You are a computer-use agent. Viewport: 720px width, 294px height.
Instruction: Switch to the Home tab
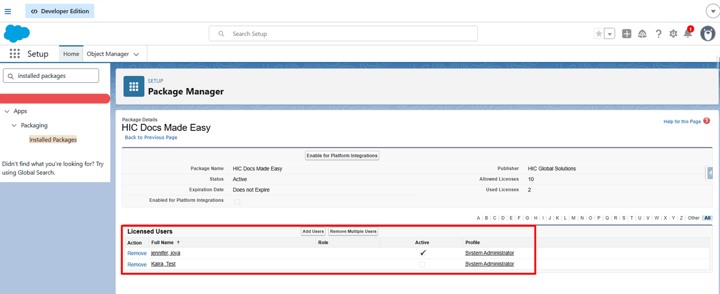71,54
